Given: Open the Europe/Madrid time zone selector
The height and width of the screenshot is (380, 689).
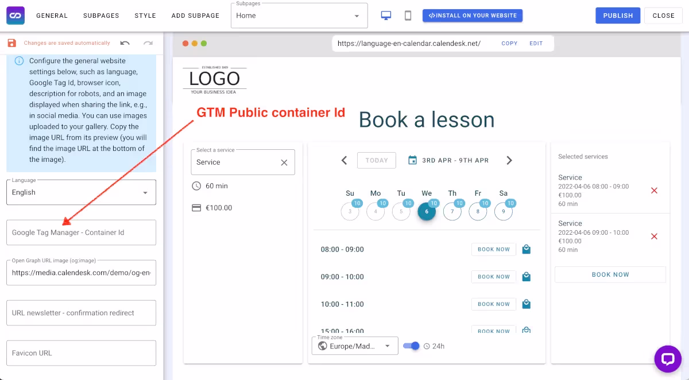Looking at the screenshot, I should pyautogui.click(x=354, y=346).
